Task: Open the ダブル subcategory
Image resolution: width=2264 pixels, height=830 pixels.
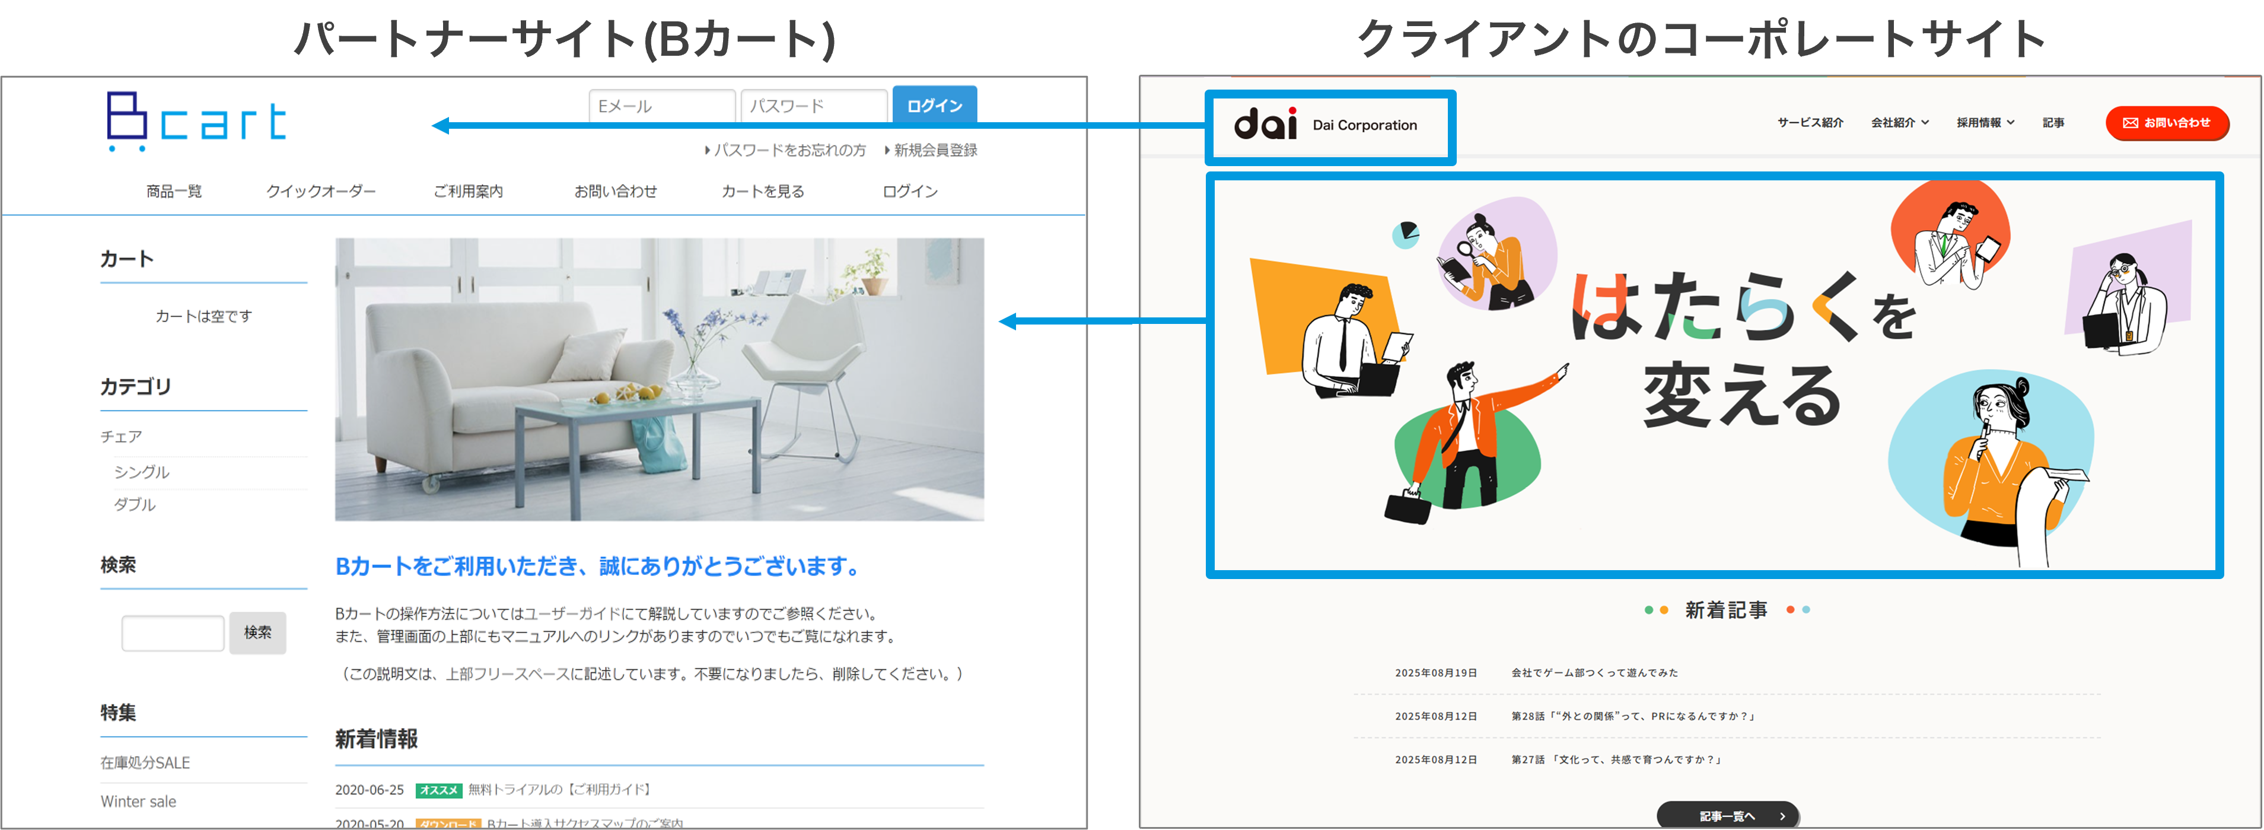Action: [135, 505]
